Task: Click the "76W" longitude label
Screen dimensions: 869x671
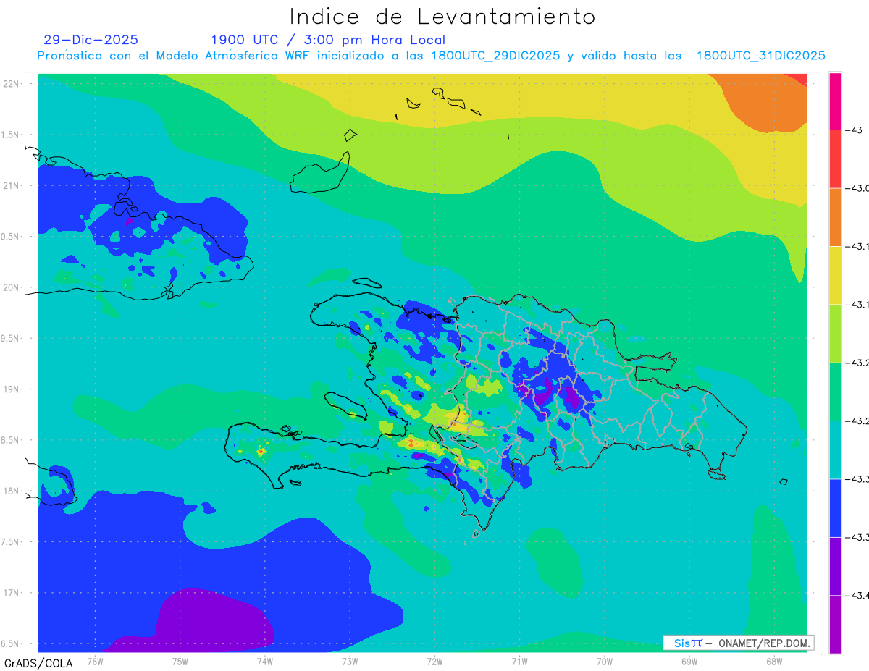Action: [96, 661]
